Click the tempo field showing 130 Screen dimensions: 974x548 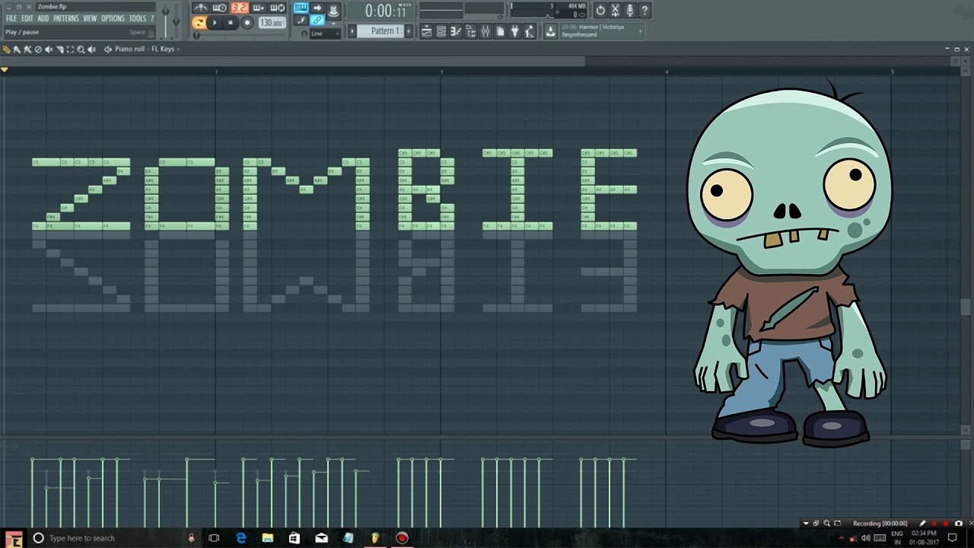click(271, 23)
